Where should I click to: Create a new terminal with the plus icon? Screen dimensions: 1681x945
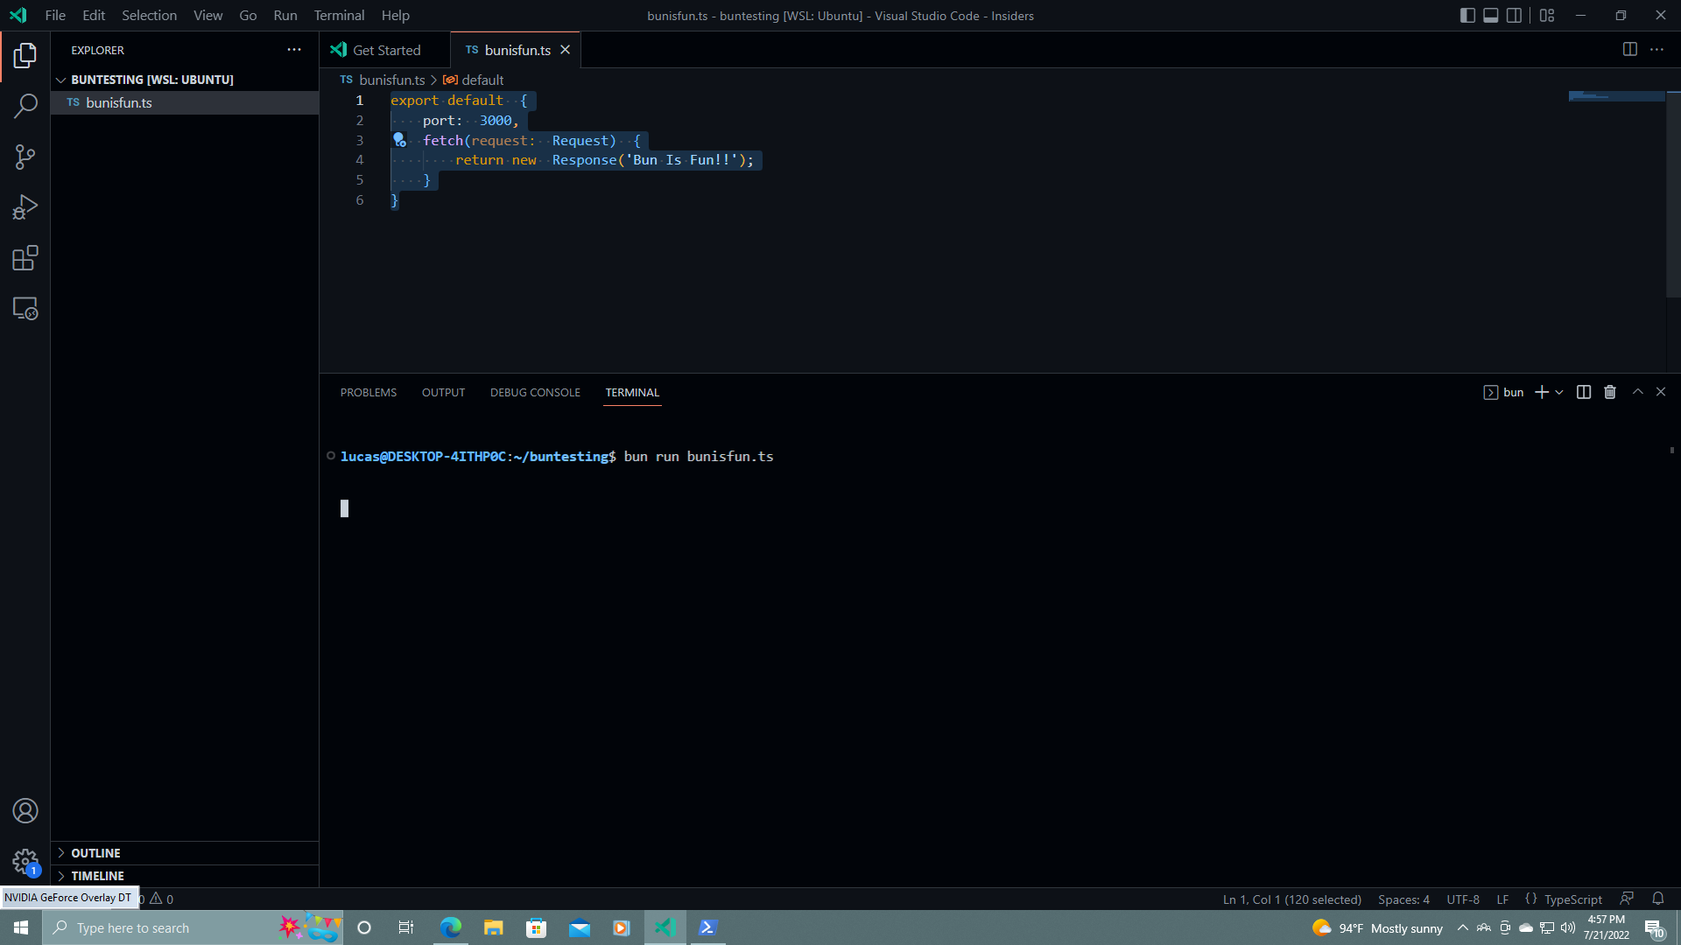click(x=1541, y=391)
